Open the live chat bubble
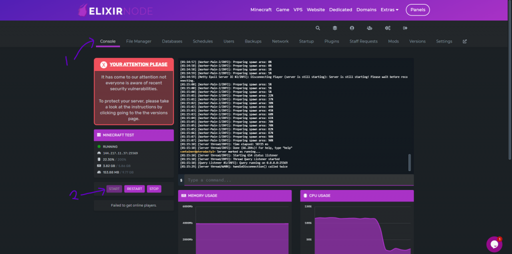The height and width of the screenshot is (254, 512). (x=494, y=244)
